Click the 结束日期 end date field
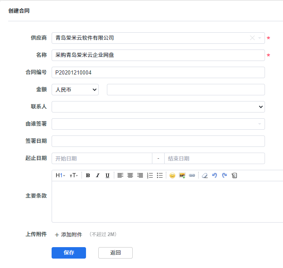 (215, 158)
